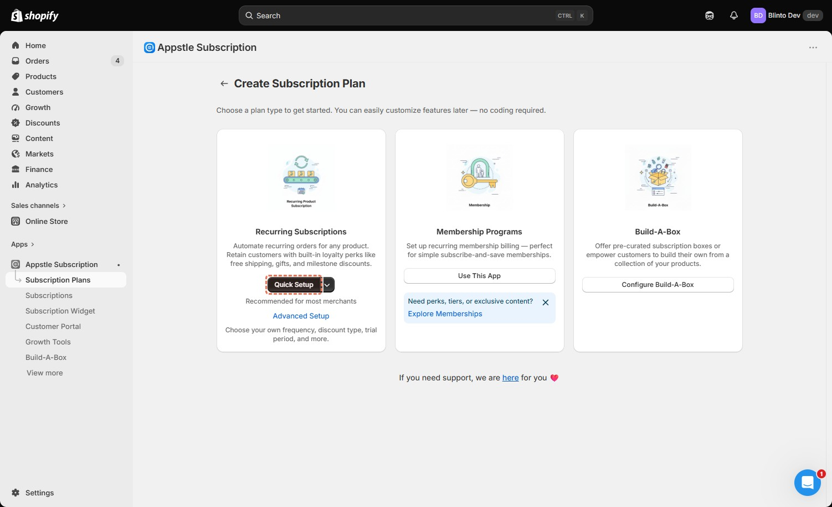Open Customers in the sidebar
This screenshot has height=507, width=832.
coord(66,92)
